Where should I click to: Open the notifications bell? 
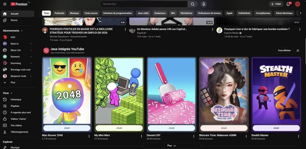coord(288,4)
